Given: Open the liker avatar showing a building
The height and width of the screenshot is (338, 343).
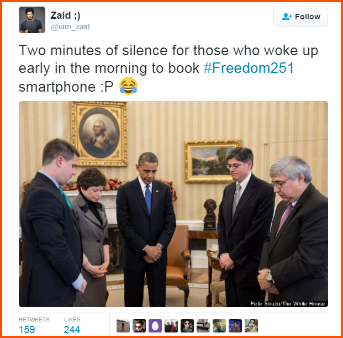Looking at the screenshot, I should click(203, 326).
